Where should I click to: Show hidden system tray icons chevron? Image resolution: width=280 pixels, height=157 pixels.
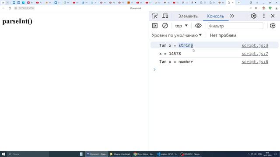point(248,154)
